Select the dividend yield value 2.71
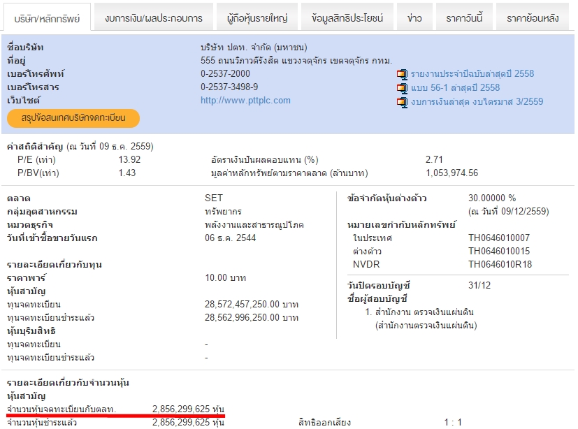The image size is (578, 429). click(x=434, y=159)
